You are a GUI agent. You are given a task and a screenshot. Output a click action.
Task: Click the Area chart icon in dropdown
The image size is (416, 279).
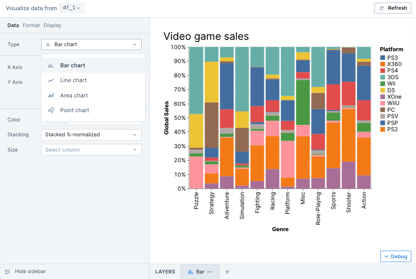pyautogui.click(x=51, y=95)
